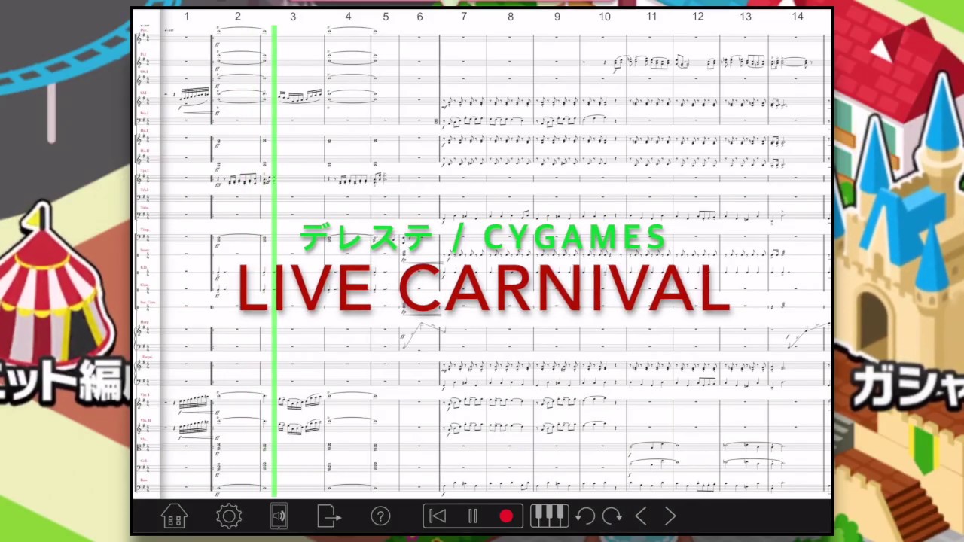964x542 pixels.
Task: Select the Vln. I staff label
Action: click(x=145, y=394)
